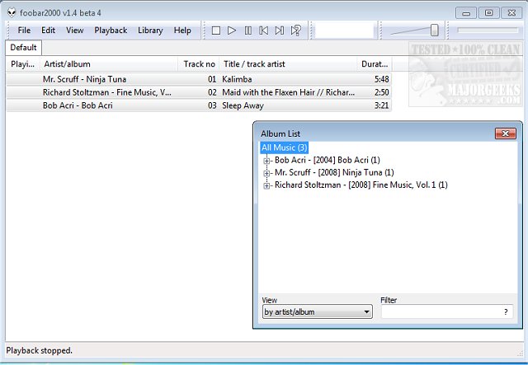The width and height of the screenshot is (528, 365).
Task: Click the Pause button
Action: coord(247,30)
